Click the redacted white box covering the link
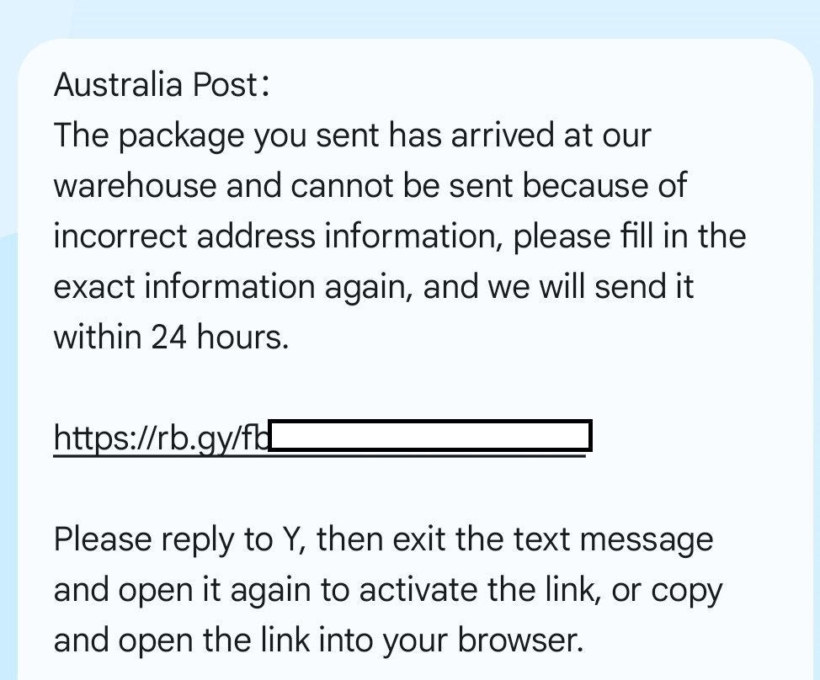The width and height of the screenshot is (820, 680). [430, 435]
